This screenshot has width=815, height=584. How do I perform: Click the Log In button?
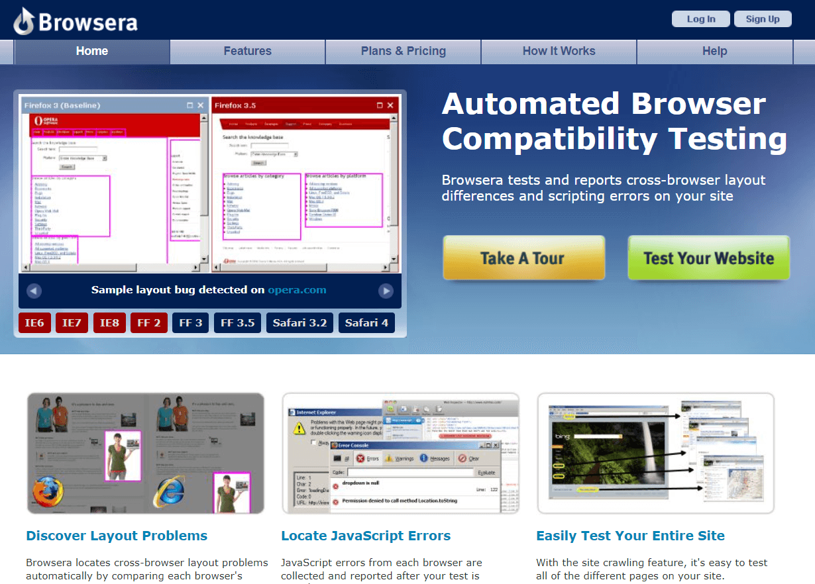[700, 19]
